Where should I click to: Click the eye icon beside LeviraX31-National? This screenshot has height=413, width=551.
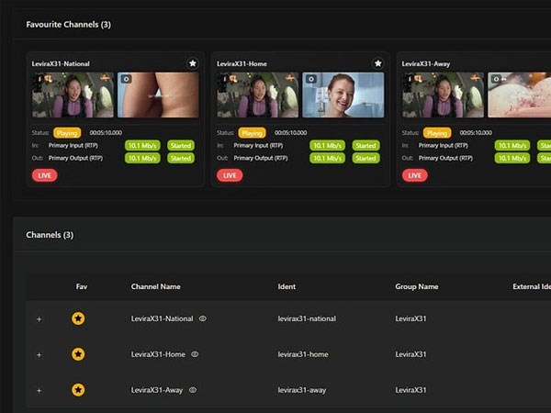pyautogui.click(x=203, y=318)
